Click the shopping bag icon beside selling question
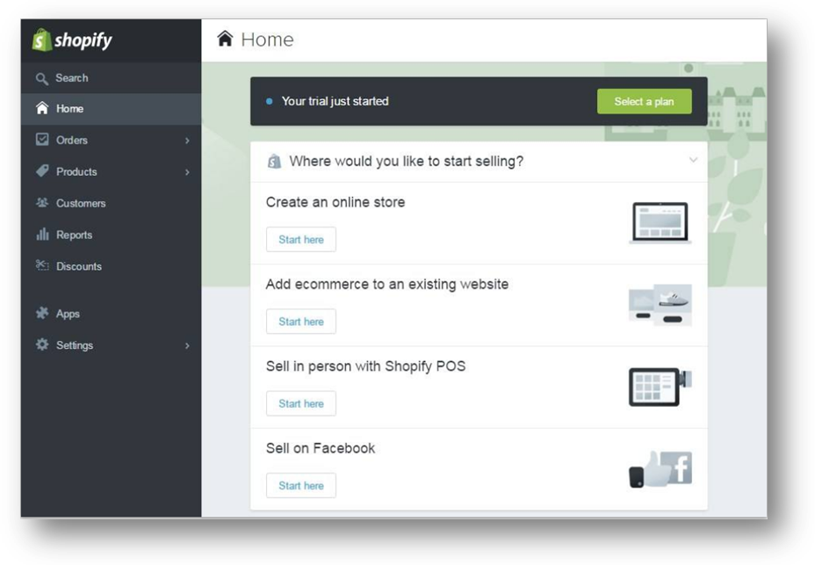815x565 pixels. tap(274, 162)
